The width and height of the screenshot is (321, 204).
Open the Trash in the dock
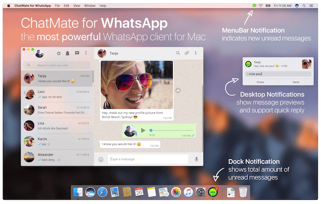243,192
